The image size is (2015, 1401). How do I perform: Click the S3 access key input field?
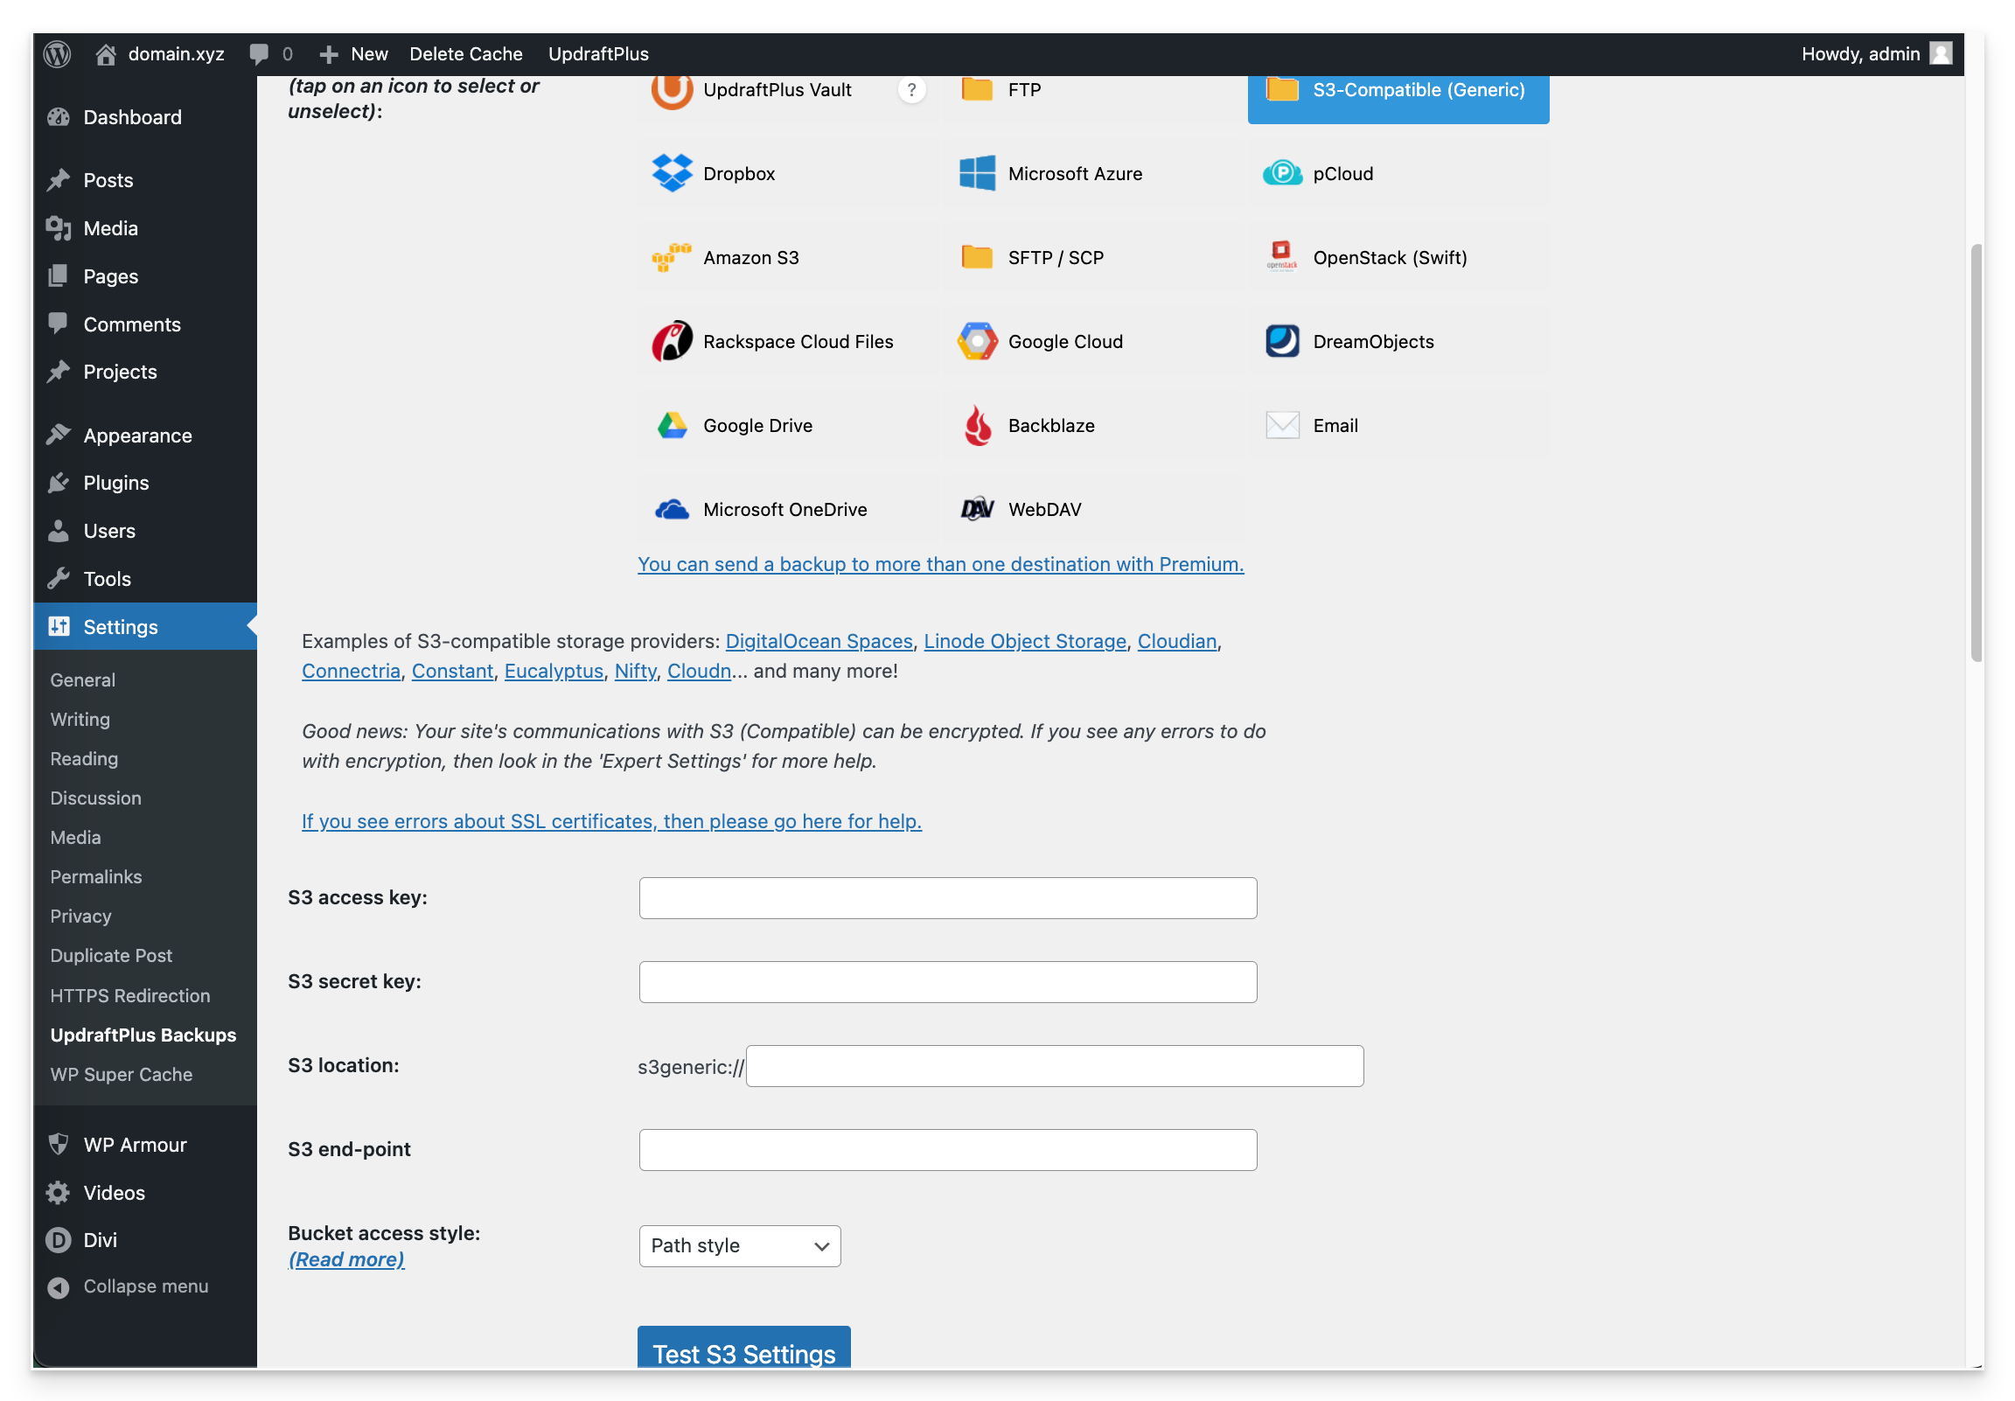[x=948, y=898]
